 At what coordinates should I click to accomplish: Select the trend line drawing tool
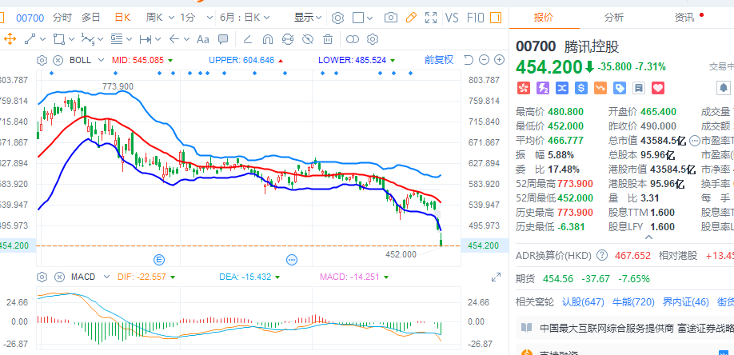tap(31, 39)
